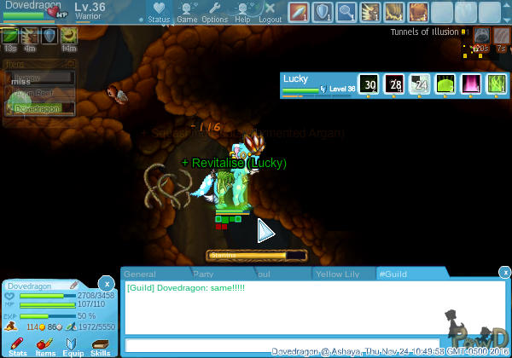Click the Stamina bar
Viewport: 512px width, 358px height.
point(256,254)
